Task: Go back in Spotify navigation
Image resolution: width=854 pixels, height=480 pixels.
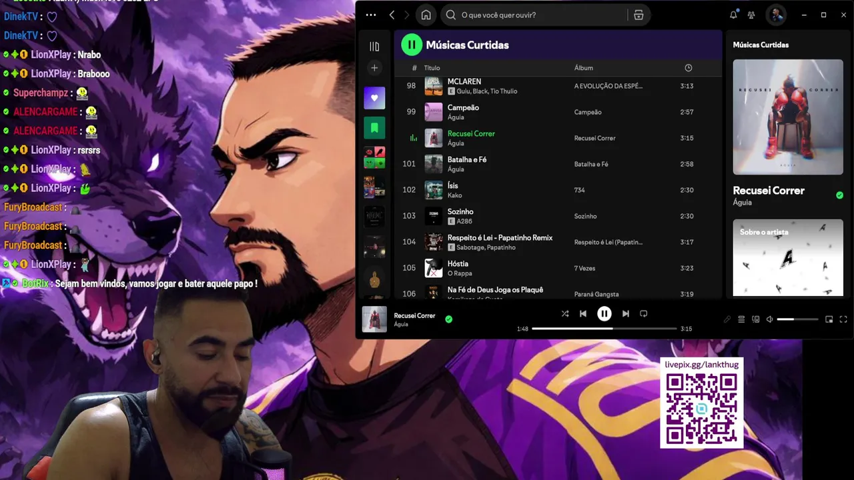Action: click(x=392, y=15)
